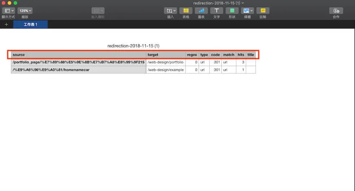355x191 pixels.
Task: Select the type header cell
Action: click(x=204, y=54)
